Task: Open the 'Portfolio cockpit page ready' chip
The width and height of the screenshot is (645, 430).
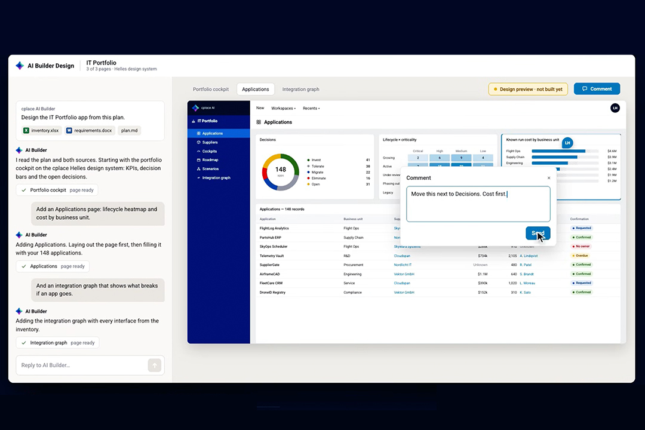Action: coord(57,190)
